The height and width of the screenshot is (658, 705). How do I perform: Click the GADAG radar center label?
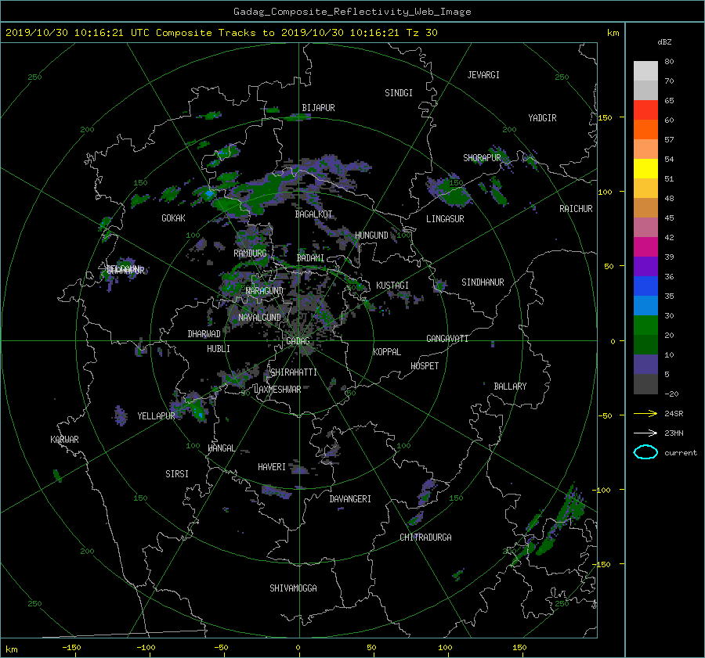(298, 341)
